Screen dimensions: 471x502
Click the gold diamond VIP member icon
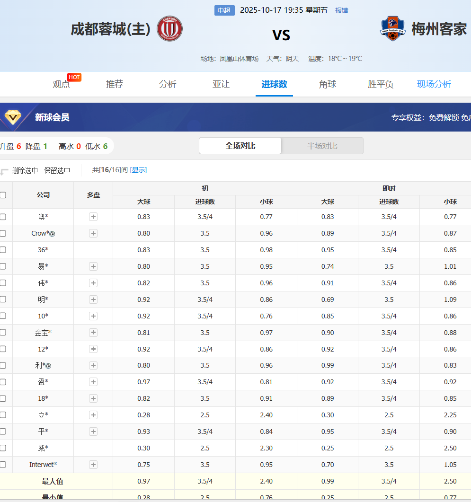tap(13, 117)
